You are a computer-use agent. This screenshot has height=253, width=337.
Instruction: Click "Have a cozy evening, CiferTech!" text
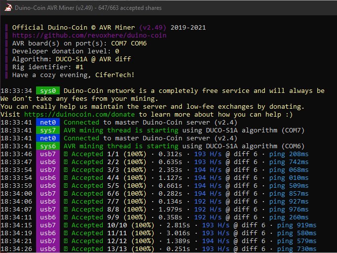click(73, 75)
